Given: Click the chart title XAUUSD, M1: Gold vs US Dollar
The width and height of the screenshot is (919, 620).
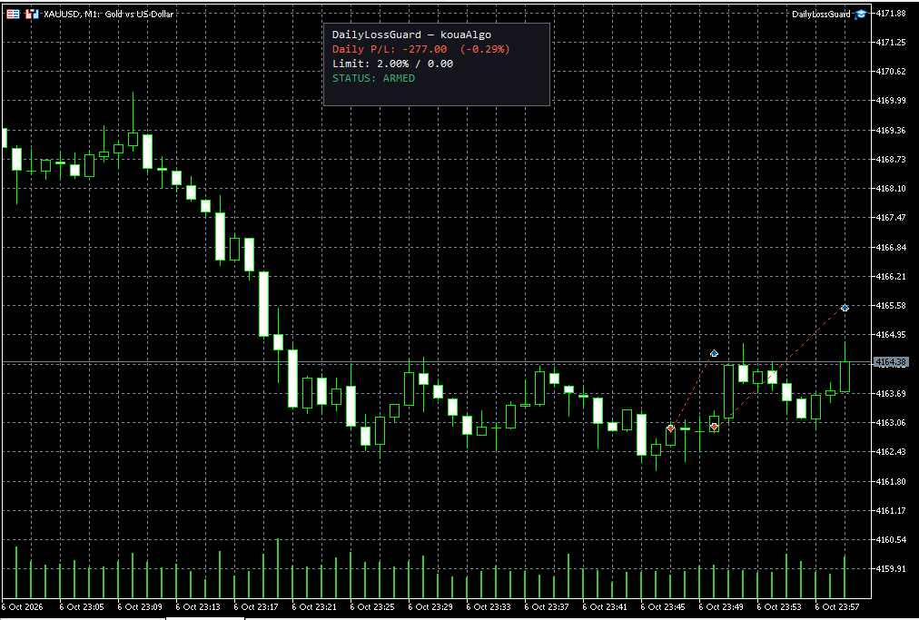Looking at the screenshot, I should [x=108, y=14].
